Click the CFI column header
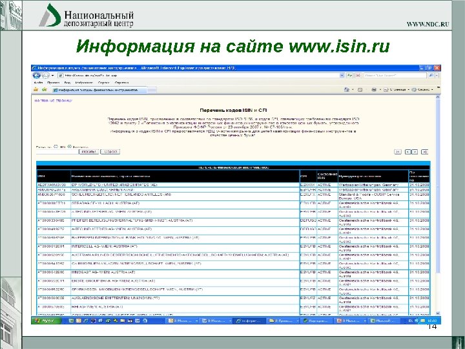 pyautogui.click(x=308, y=176)
